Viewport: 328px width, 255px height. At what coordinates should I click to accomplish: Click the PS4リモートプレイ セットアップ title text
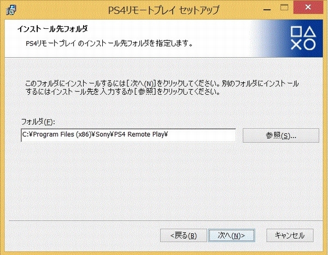163,9
